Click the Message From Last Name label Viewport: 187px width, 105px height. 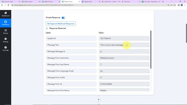(71, 64)
